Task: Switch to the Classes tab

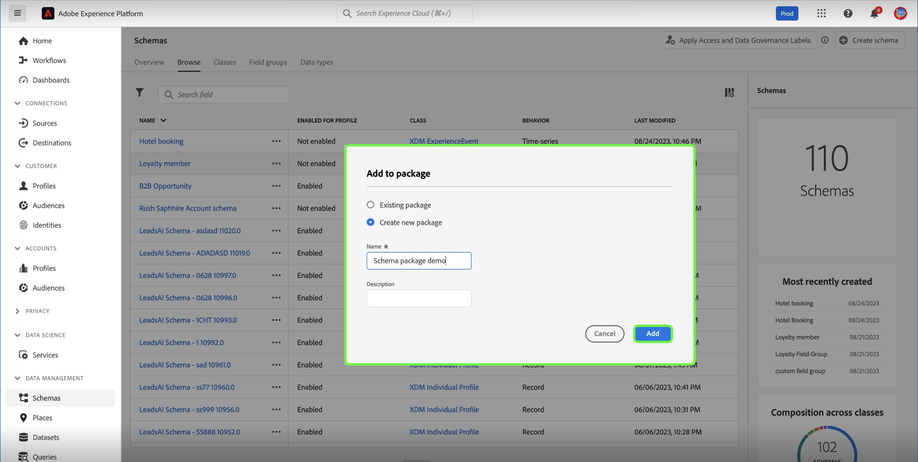Action: click(225, 62)
